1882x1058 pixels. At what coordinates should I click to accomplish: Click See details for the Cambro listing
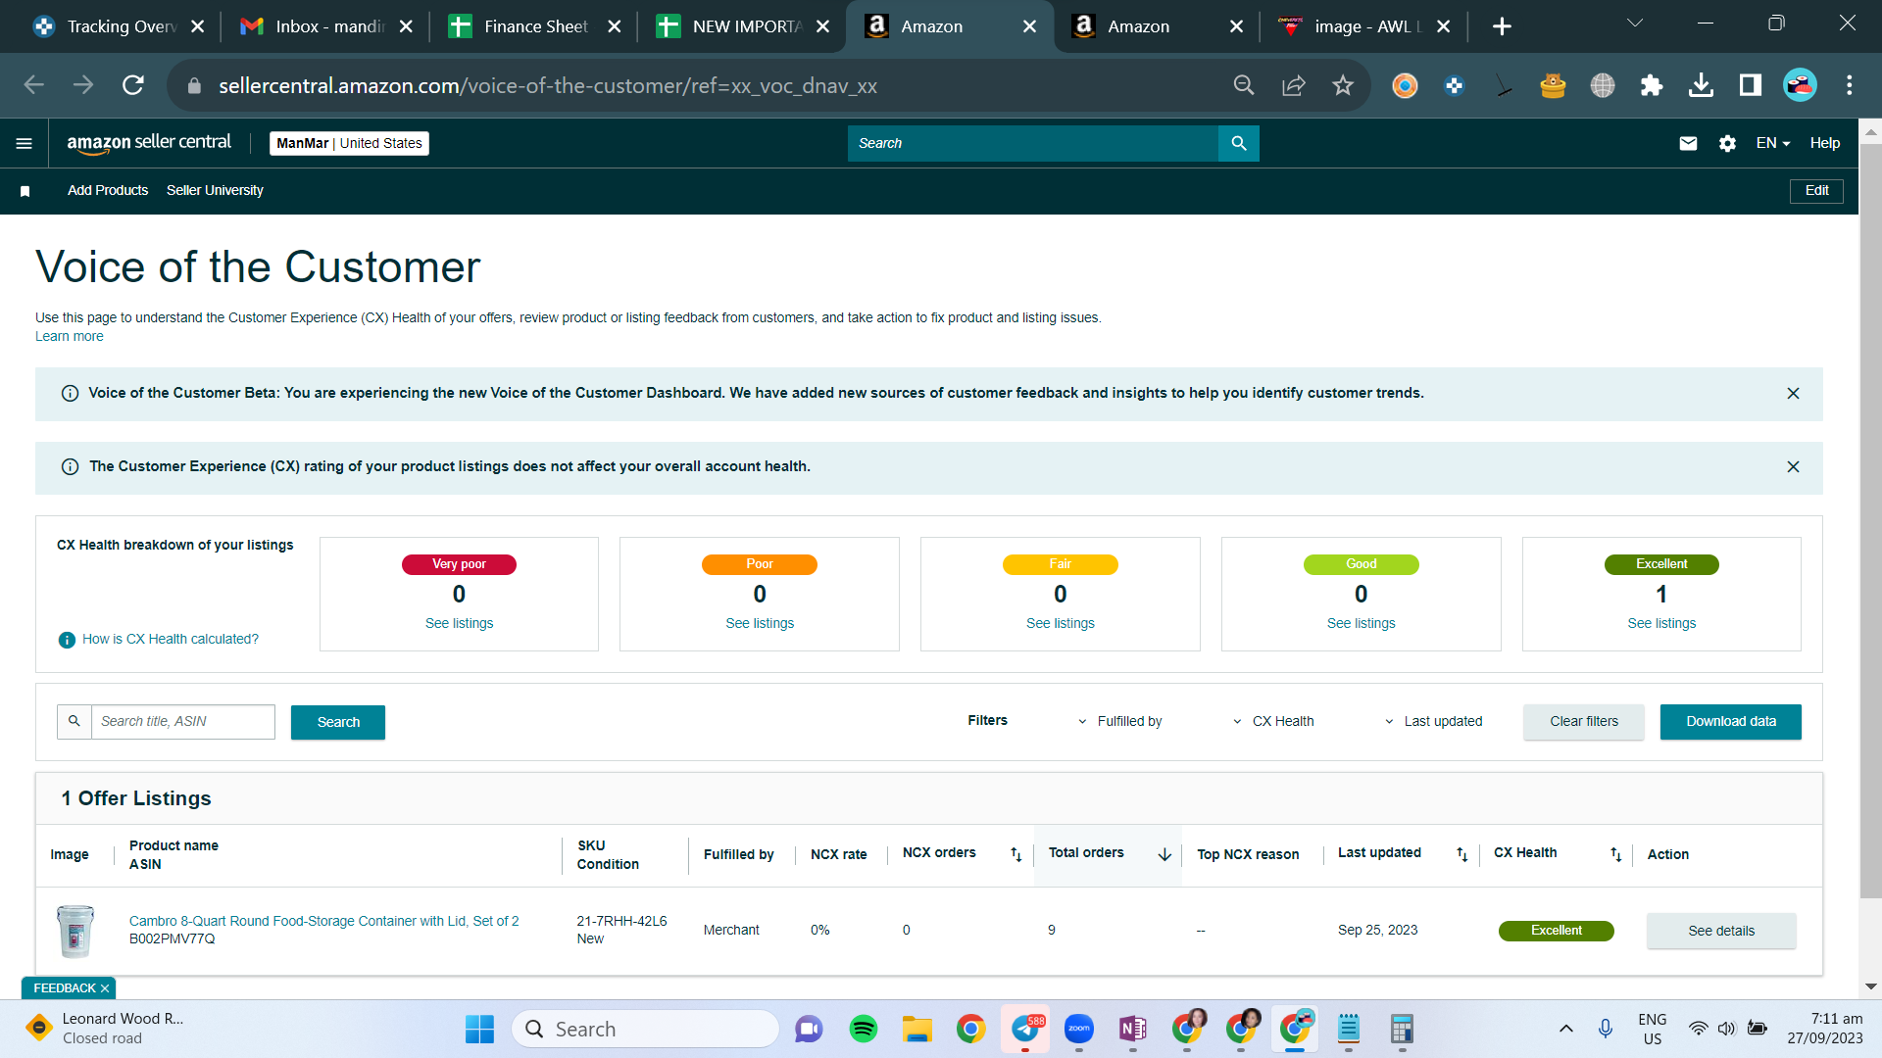point(1721,932)
